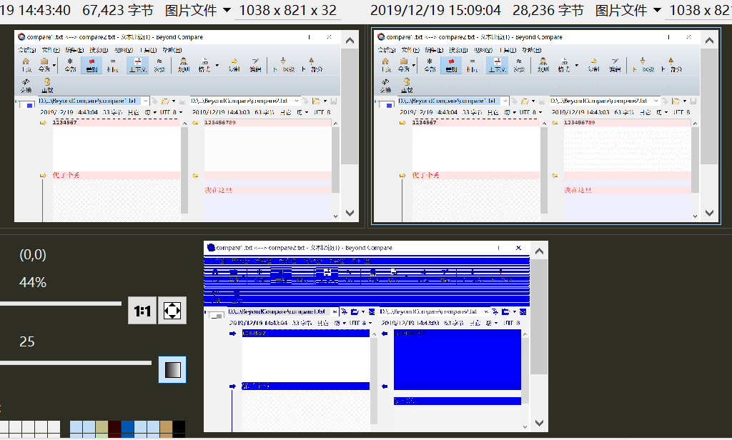Click the blue difference image in the bottom pane
Image resolution: width=732 pixels, height=440 pixels.
click(x=367, y=336)
